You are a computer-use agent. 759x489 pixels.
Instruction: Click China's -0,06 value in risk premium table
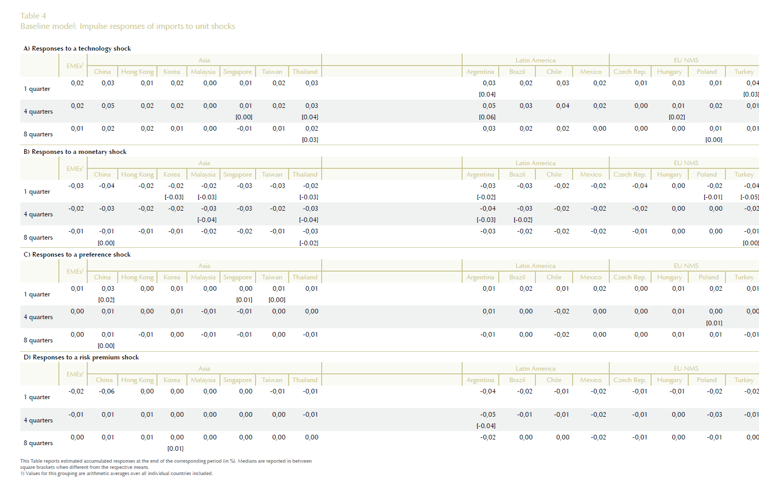[x=107, y=391]
